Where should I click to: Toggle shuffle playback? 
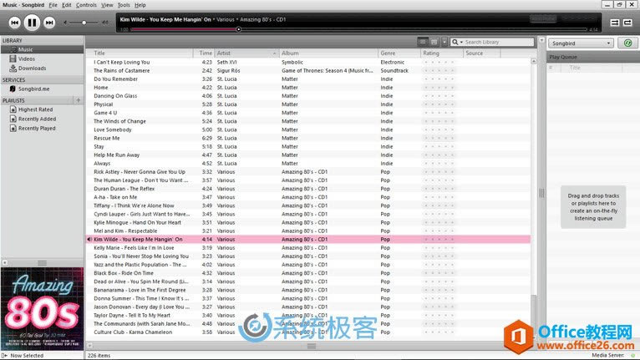pos(615,23)
